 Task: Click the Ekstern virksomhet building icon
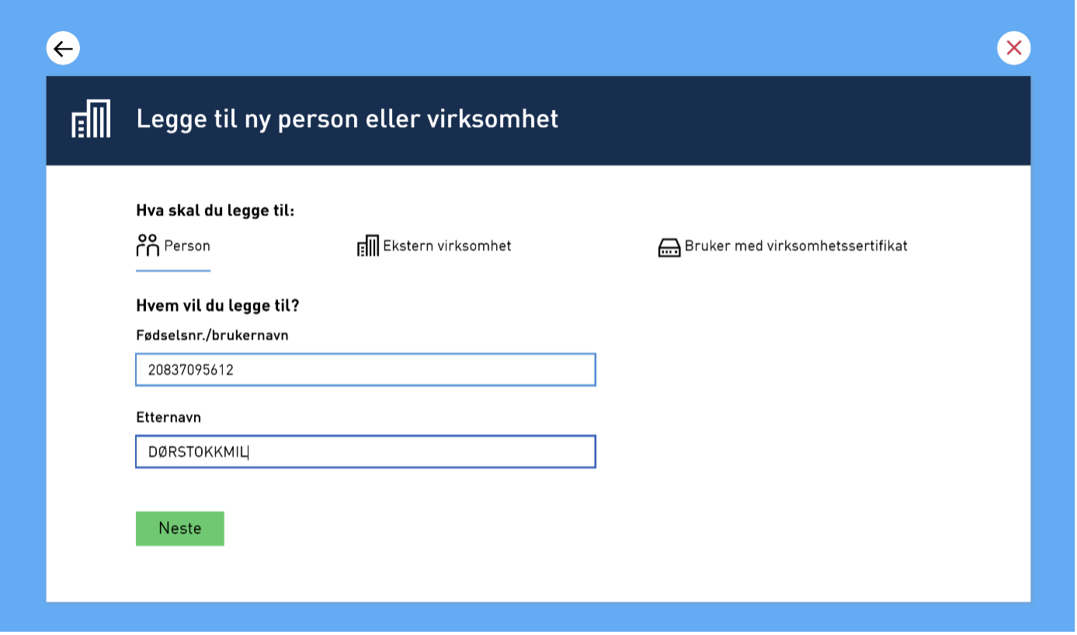367,245
